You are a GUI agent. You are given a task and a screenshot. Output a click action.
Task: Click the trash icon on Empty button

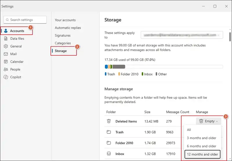tap(201, 121)
